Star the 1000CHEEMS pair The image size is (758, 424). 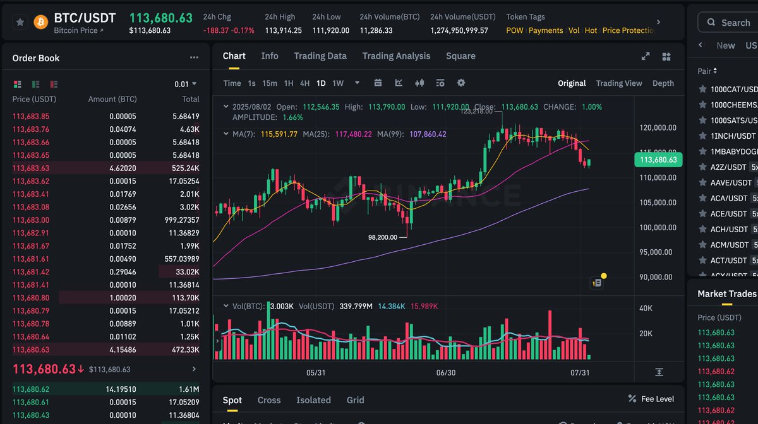coord(702,105)
